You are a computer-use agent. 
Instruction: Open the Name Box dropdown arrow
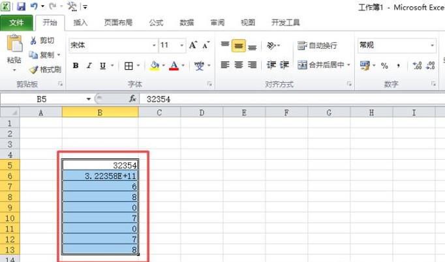89,98
